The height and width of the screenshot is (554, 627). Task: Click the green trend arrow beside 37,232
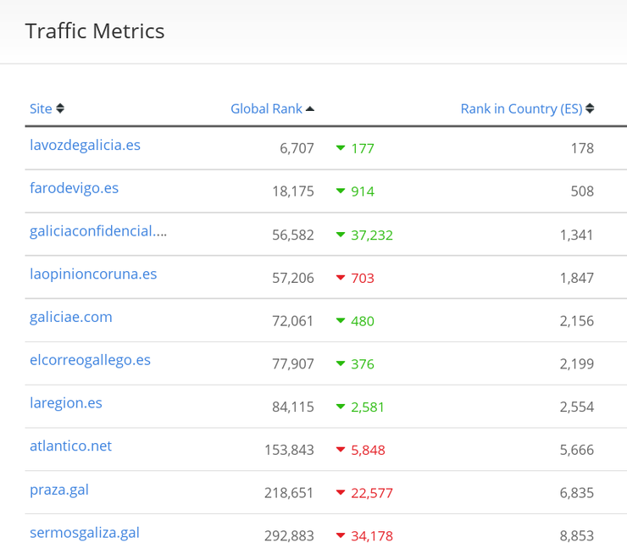coord(341,235)
